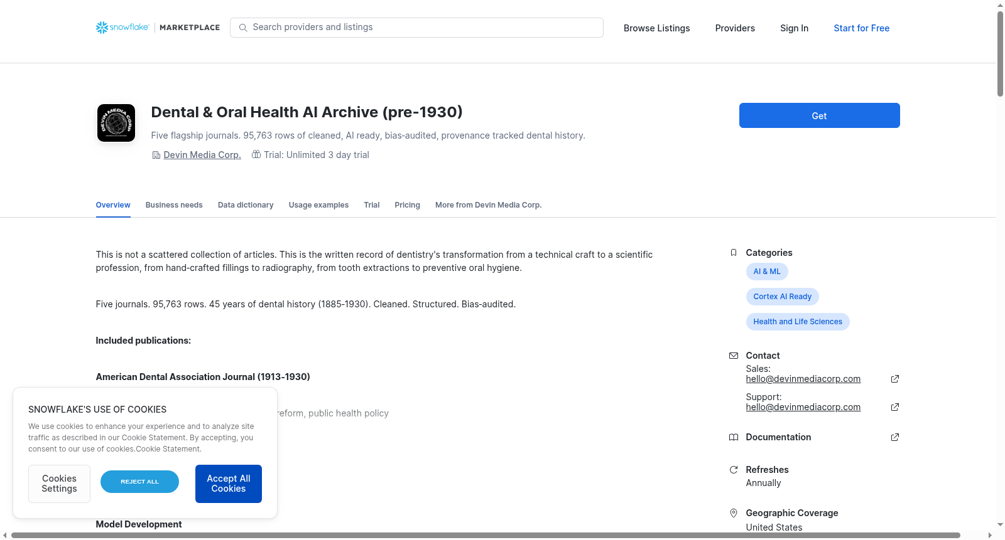Click the Contact envelope icon
The image size is (1005, 540).
[733, 356]
